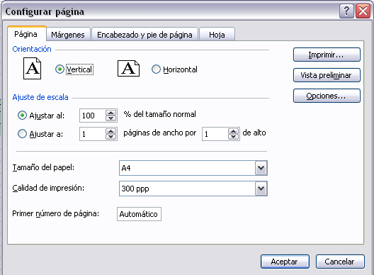Click the 'Tamaño del papel:' label
This screenshot has width=374, height=275.
(x=43, y=167)
